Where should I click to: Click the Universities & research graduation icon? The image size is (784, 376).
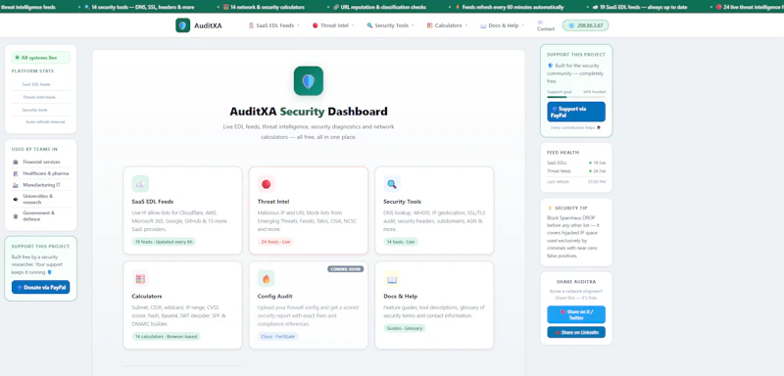click(x=16, y=199)
